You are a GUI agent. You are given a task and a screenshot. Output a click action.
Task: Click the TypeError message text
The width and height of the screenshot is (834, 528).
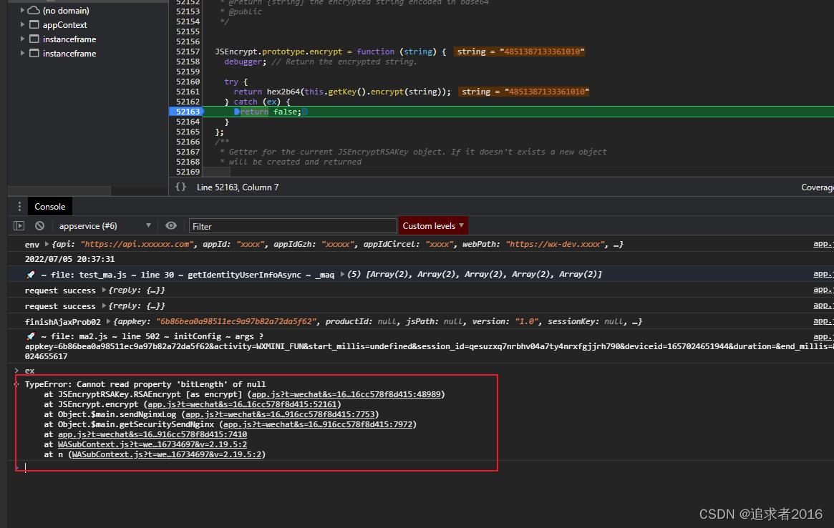pyautogui.click(x=145, y=384)
